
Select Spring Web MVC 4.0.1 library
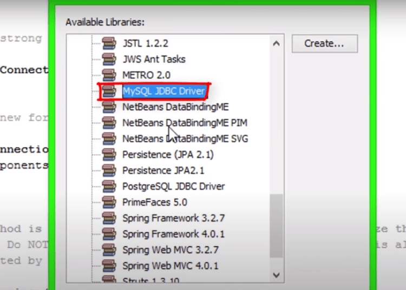point(170,266)
